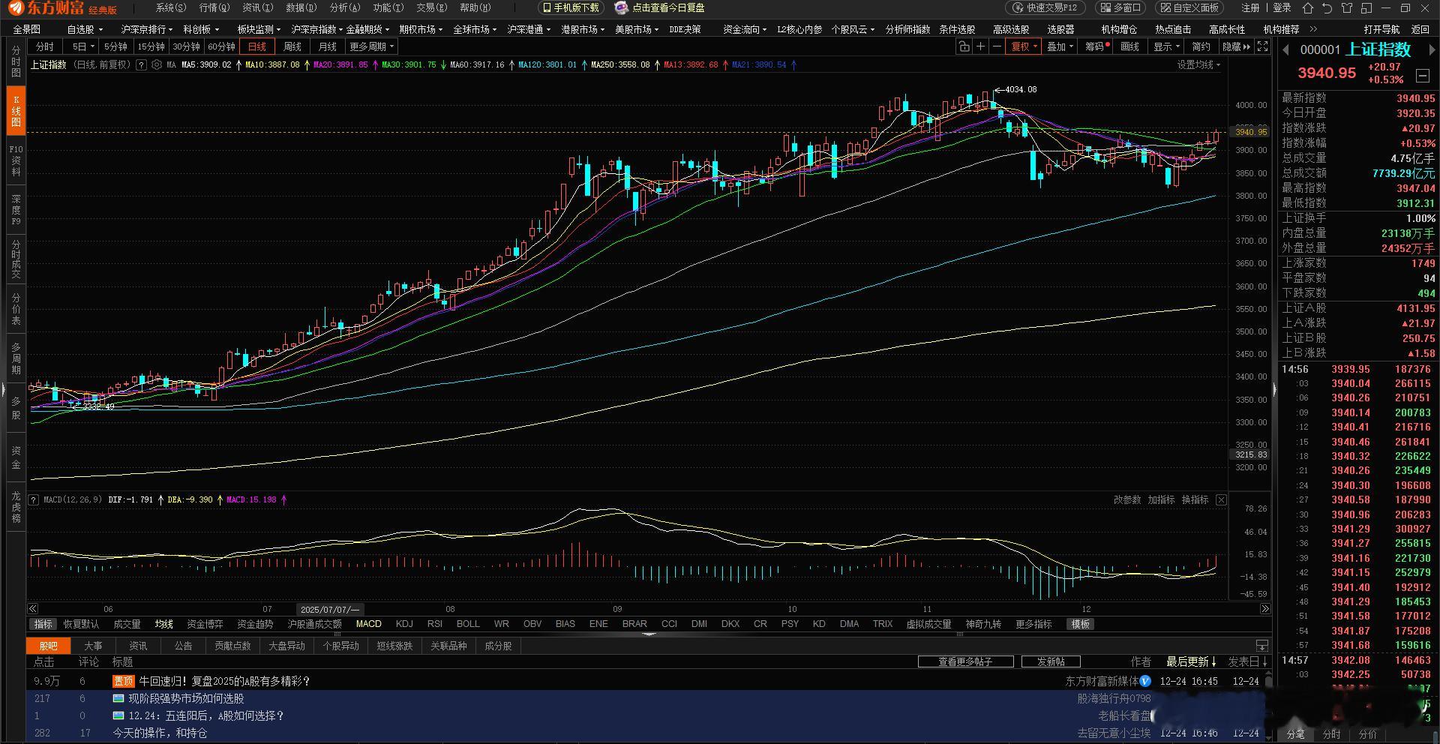The width and height of the screenshot is (1440, 744).
Task: Open the 分时图 sidebar tab
Action: 16,61
